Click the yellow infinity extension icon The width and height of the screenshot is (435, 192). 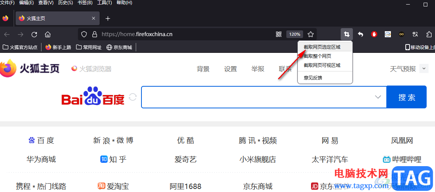[402, 34]
